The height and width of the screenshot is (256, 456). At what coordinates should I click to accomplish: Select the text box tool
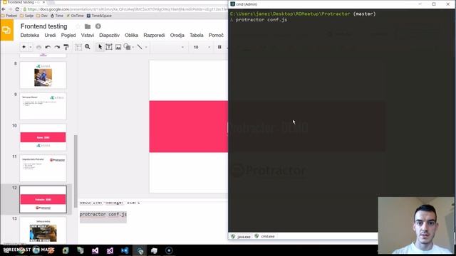[109, 47]
